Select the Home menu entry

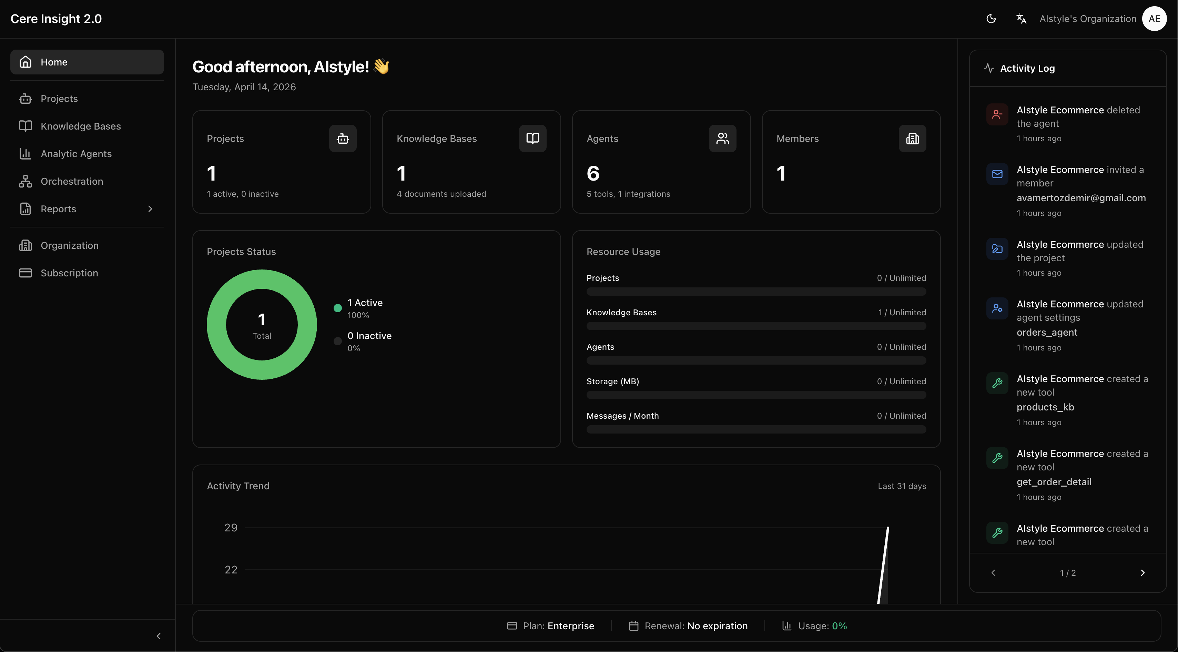point(54,62)
